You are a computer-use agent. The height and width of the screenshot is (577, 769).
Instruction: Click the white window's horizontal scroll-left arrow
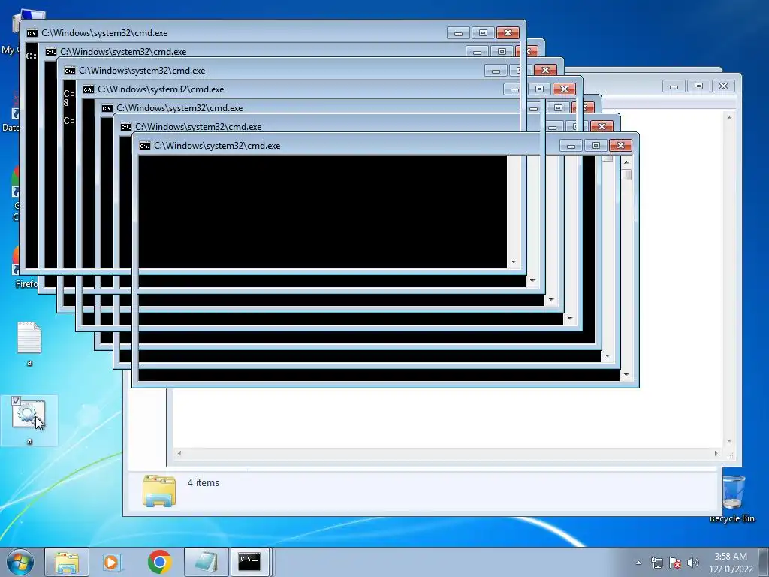tap(179, 453)
